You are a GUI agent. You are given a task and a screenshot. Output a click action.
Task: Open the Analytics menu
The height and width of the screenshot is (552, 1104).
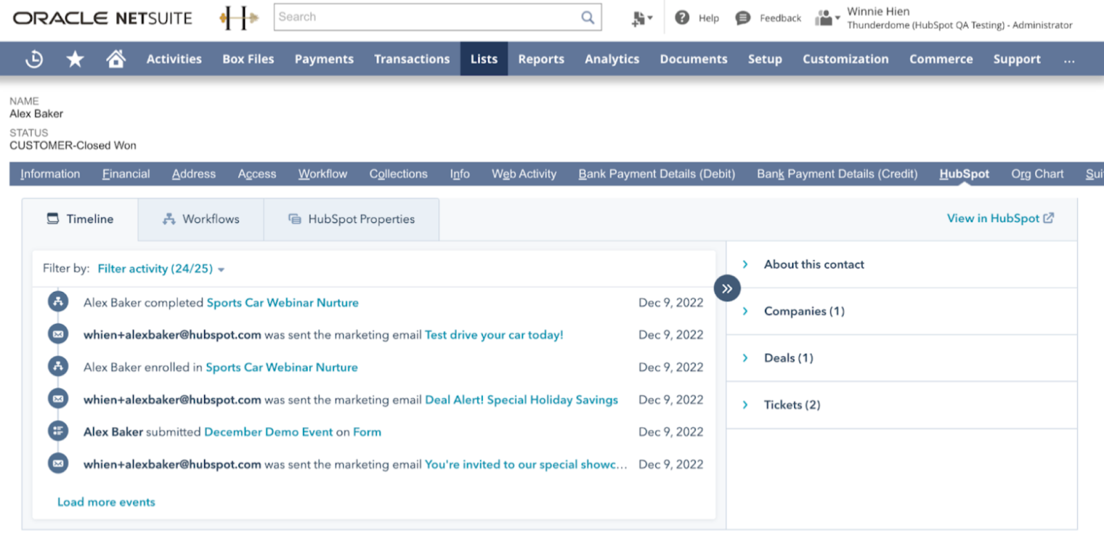pyautogui.click(x=612, y=59)
